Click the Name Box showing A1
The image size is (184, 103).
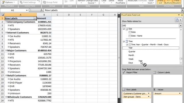click(13, 10)
